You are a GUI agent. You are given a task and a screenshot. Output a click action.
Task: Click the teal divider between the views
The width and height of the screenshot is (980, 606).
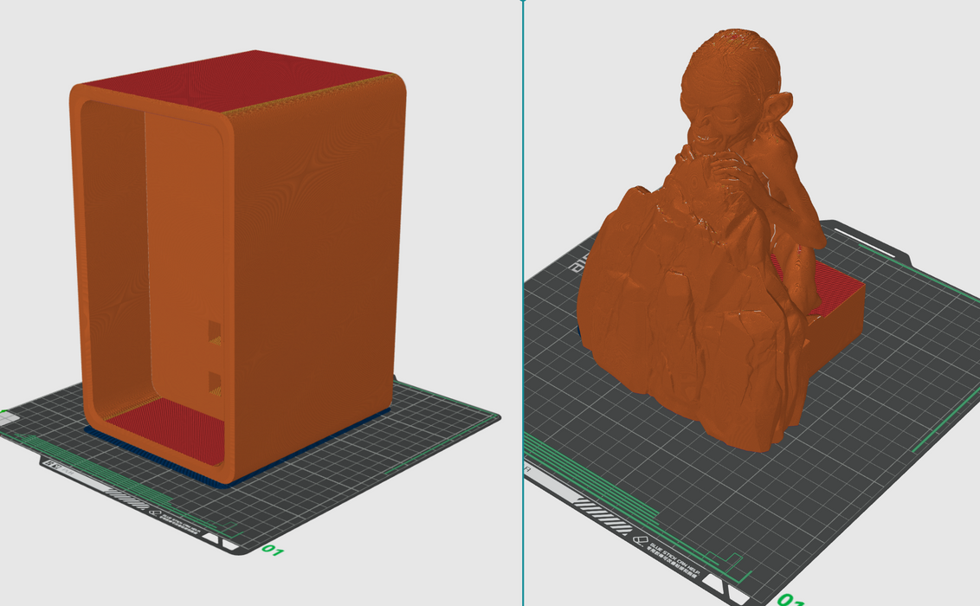(x=523, y=303)
